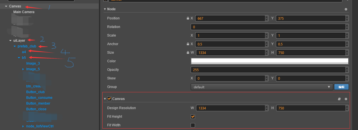This screenshot has width=358, height=130.
Task: Uncheck the Fit Height checkbox
Action: 193,117
